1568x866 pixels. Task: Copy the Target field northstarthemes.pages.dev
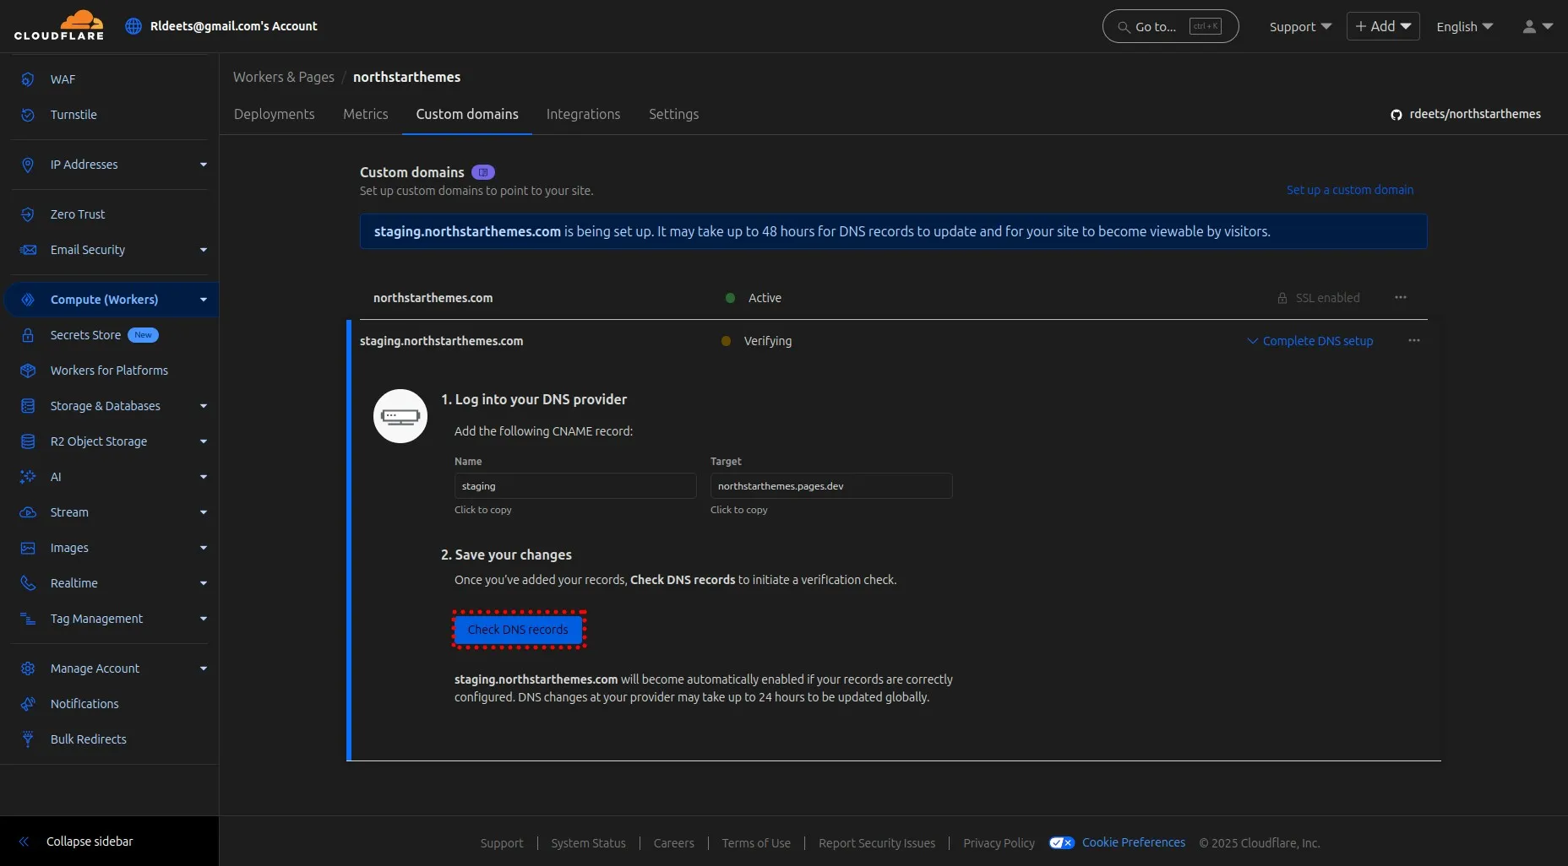[831, 486]
